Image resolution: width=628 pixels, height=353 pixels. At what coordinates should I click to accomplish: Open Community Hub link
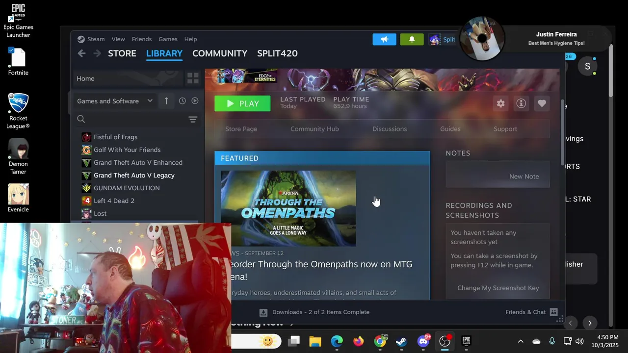click(314, 129)
